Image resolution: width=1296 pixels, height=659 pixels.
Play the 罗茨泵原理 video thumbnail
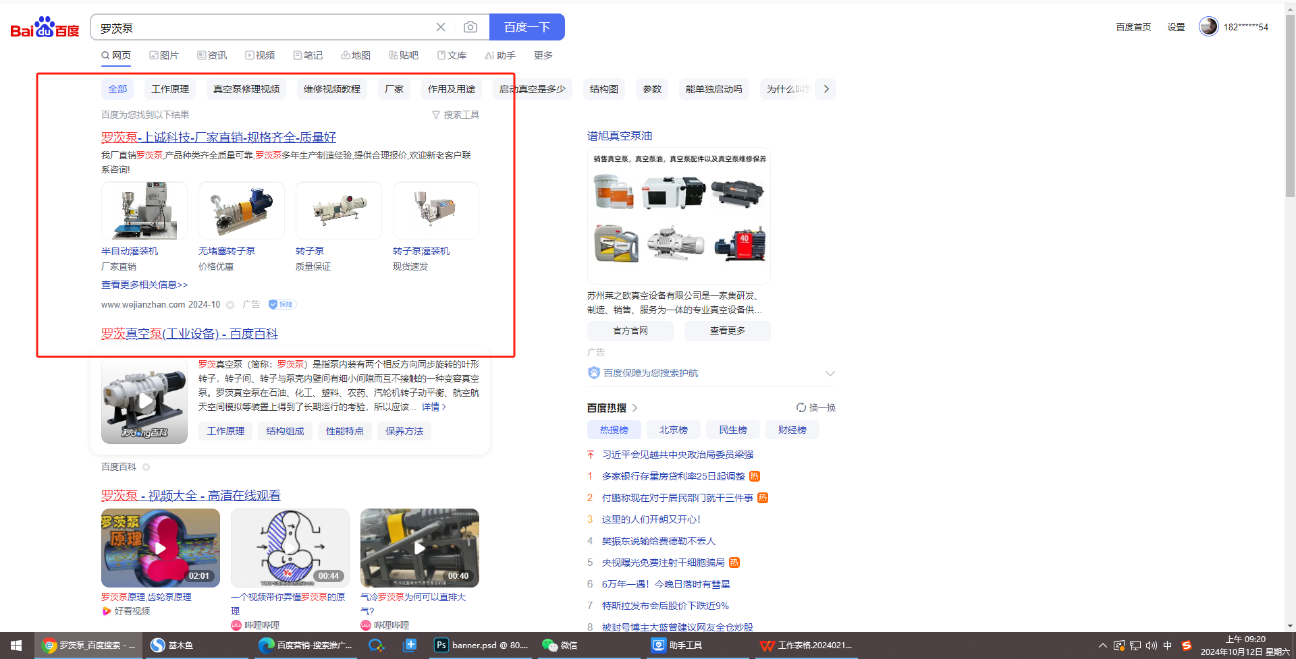[160, 548]
